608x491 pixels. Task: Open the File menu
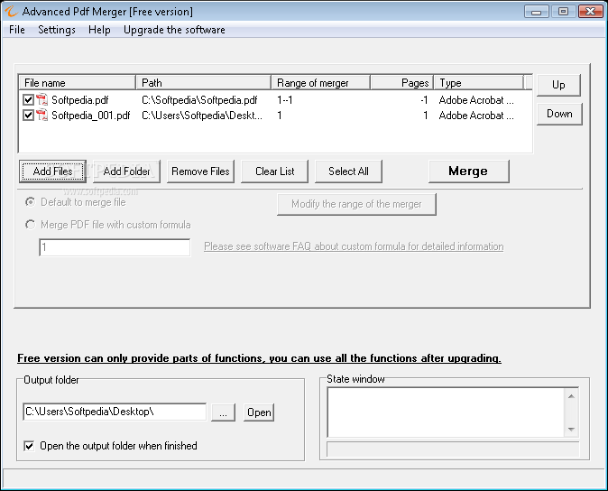tap(16, 30)
